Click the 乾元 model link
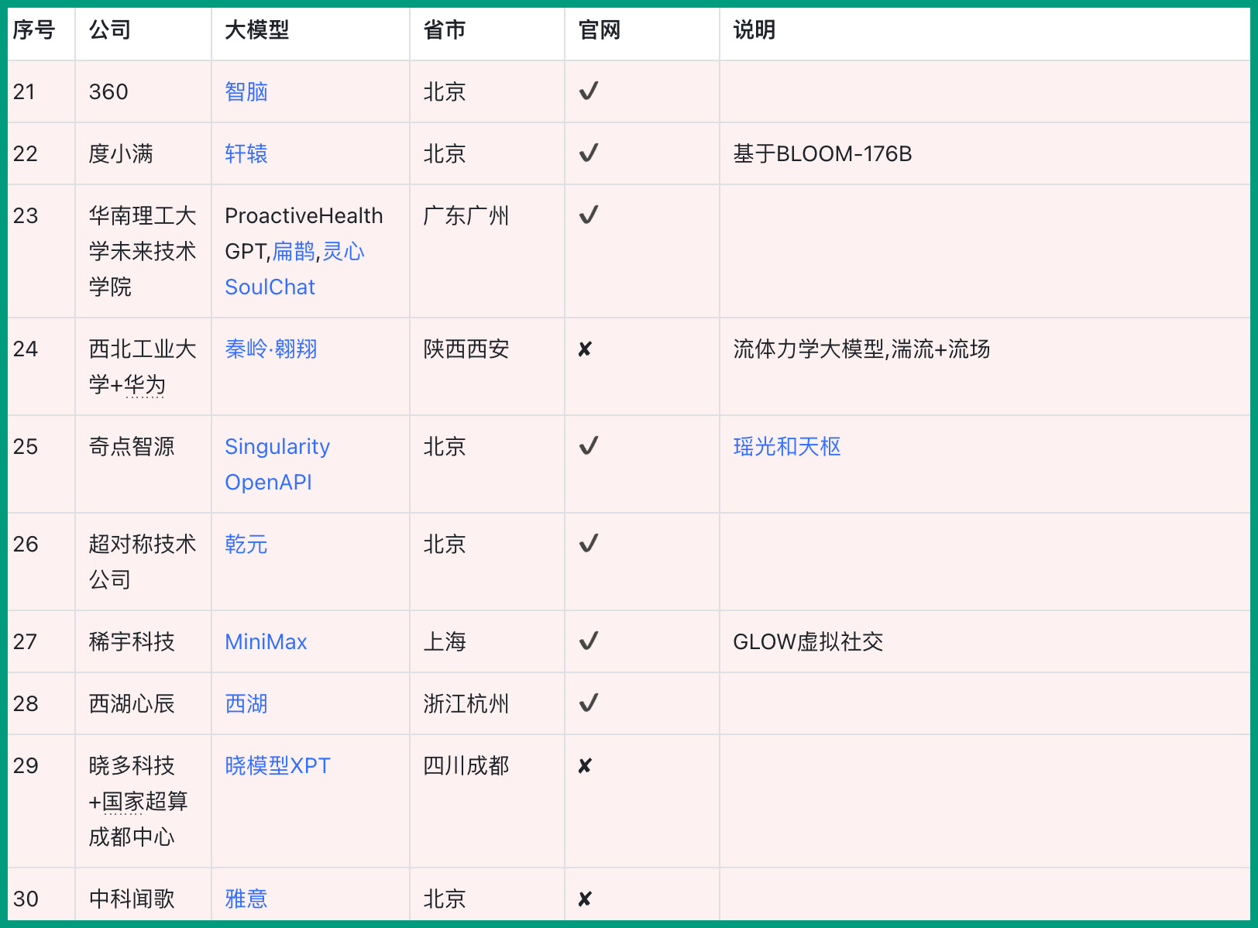1258x928 pixels. click(246, 545)
